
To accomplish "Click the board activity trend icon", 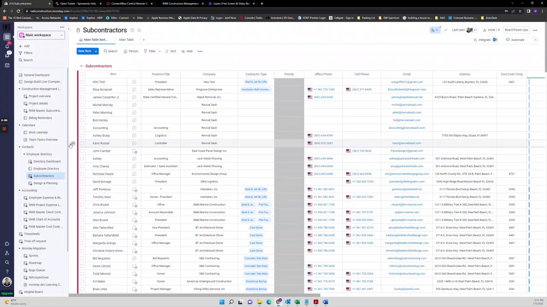I will [445, 30].
